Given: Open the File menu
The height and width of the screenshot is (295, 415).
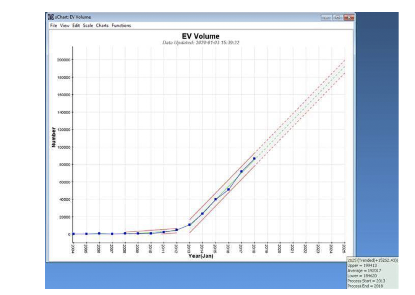Looking at the screenshot, I should [53, 26].
